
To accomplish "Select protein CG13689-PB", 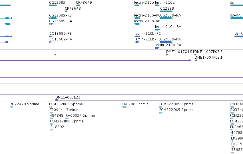I will click(x=51, y=36).
